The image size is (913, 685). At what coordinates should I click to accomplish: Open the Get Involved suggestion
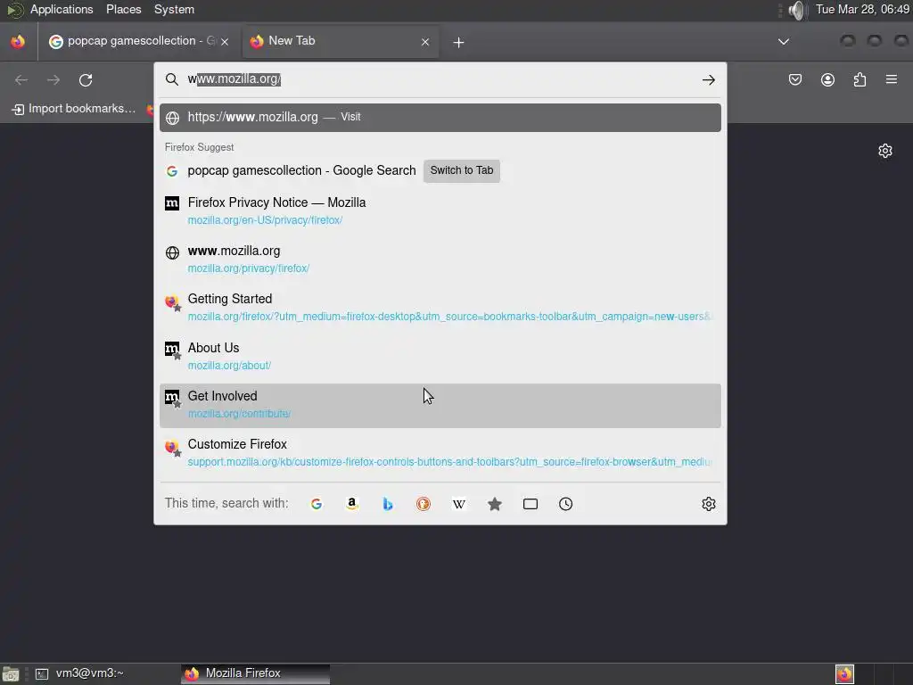coord(440,406)
